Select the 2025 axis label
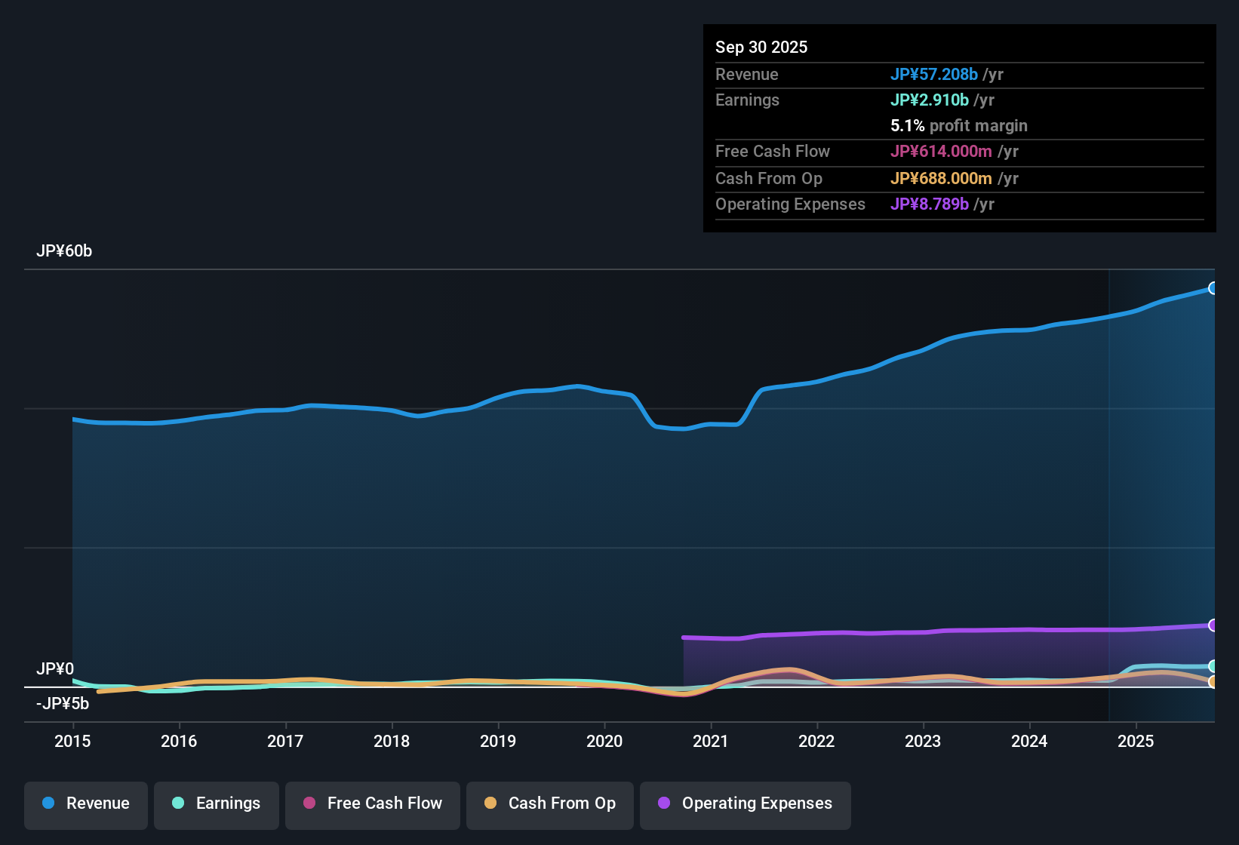 click(x=1136, y=742)
